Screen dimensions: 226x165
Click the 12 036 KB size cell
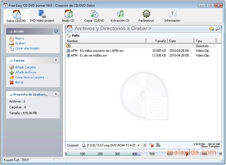[x=159, y=55]
